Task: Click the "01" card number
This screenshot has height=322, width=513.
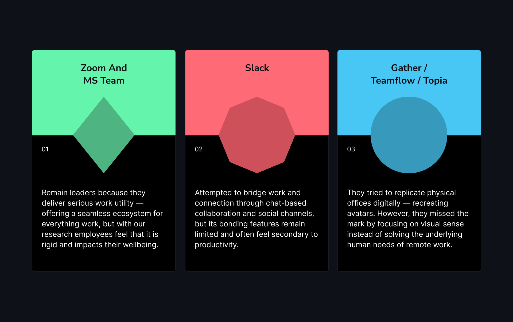Action: coord(45,149)
